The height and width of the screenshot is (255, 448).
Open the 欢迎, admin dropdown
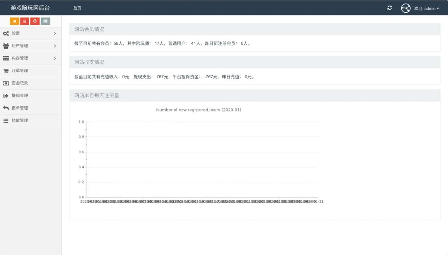tap(426, 8)
